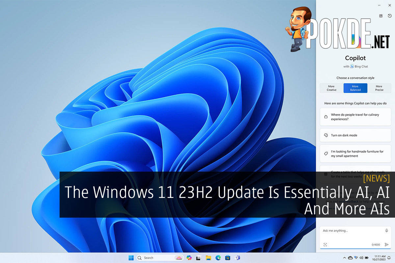
Task: Open Task View on the taskbar
Action: tap(198, 258)
